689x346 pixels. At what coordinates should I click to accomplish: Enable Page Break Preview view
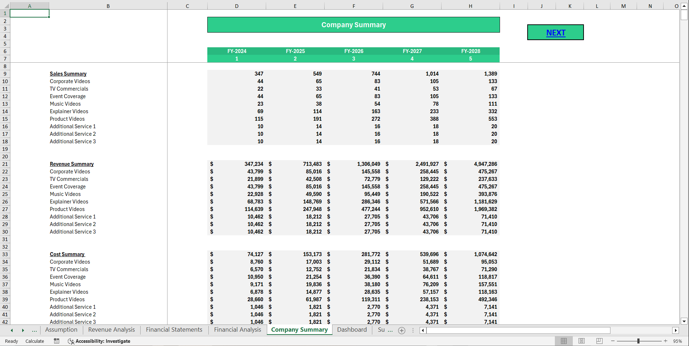tap(599, 341)
